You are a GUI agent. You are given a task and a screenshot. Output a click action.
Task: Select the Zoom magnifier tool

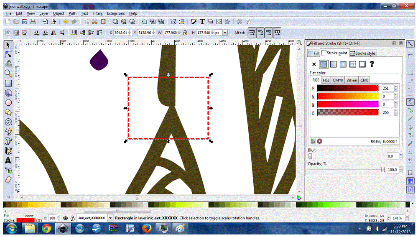(x=8, y=74)
